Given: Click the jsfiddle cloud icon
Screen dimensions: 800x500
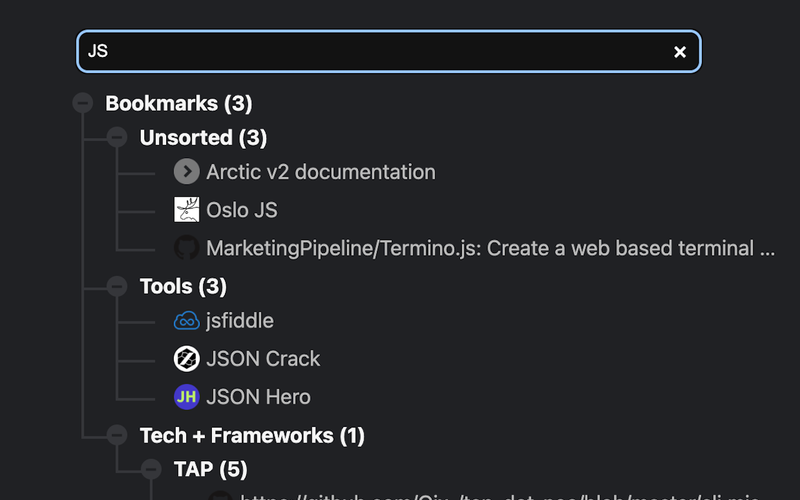Looking at the screenshot, I should (x=186, y=321).
